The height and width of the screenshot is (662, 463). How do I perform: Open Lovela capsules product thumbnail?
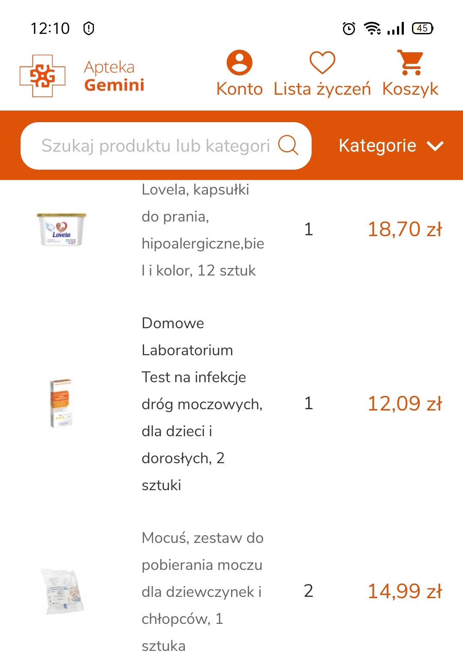pyautogui.click(x=61, y=230)
